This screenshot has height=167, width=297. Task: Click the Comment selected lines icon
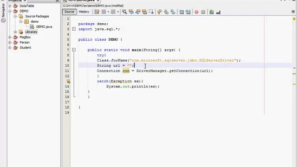tap(212, 12)
